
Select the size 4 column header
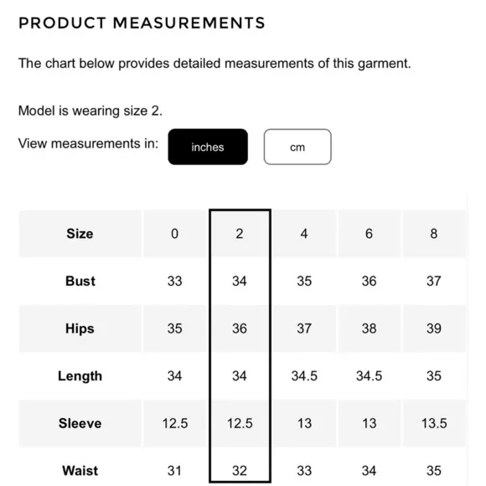click(304, 234)
